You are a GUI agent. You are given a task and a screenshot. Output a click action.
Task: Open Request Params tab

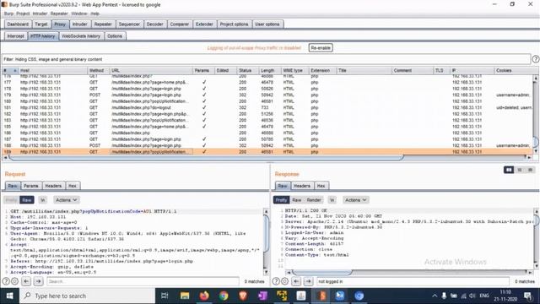(x=31, y=186)
